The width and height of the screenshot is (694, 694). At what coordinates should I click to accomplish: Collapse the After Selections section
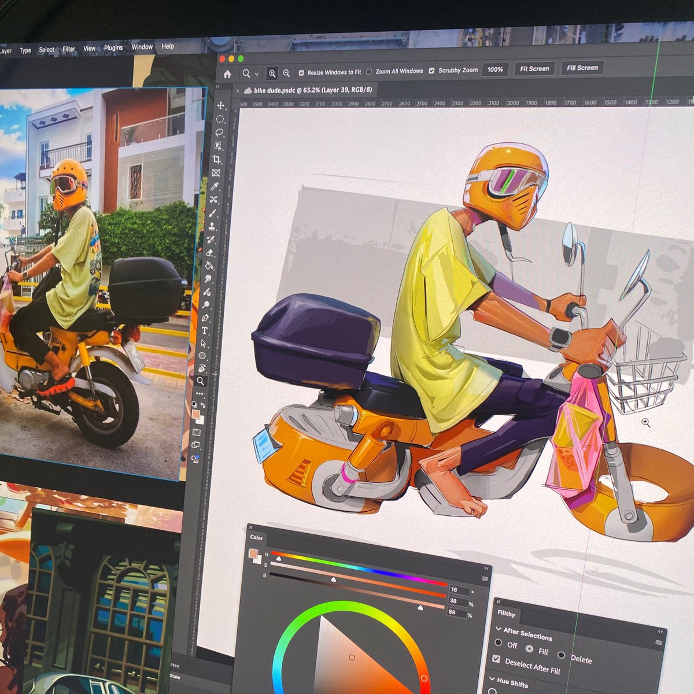click(499, 628)
